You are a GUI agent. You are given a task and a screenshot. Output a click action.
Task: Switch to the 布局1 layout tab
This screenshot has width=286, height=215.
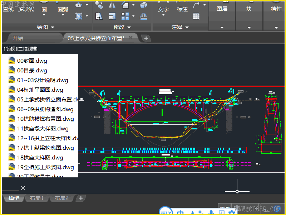point(37,198)
